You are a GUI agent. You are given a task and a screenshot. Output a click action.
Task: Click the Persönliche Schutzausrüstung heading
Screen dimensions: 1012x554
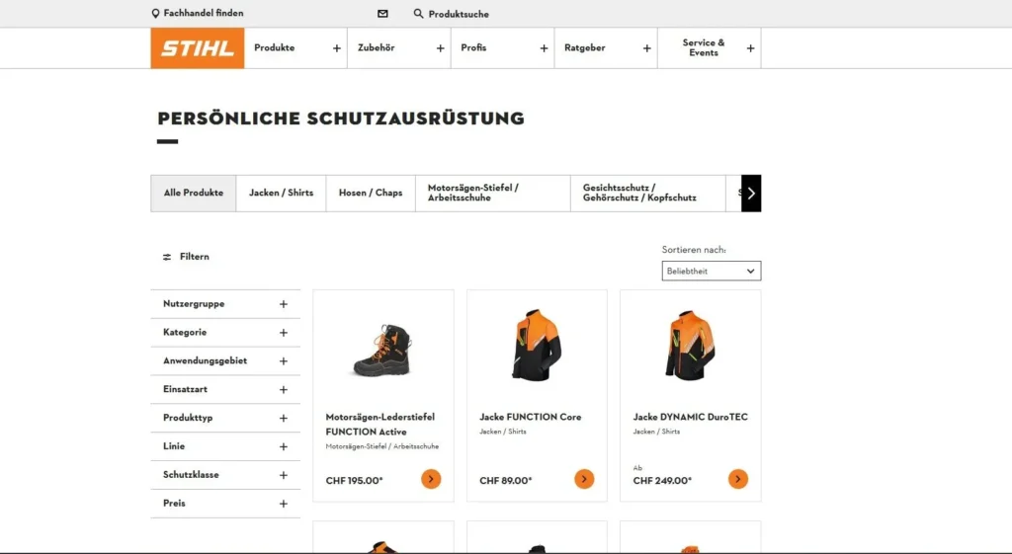point(341,119)
